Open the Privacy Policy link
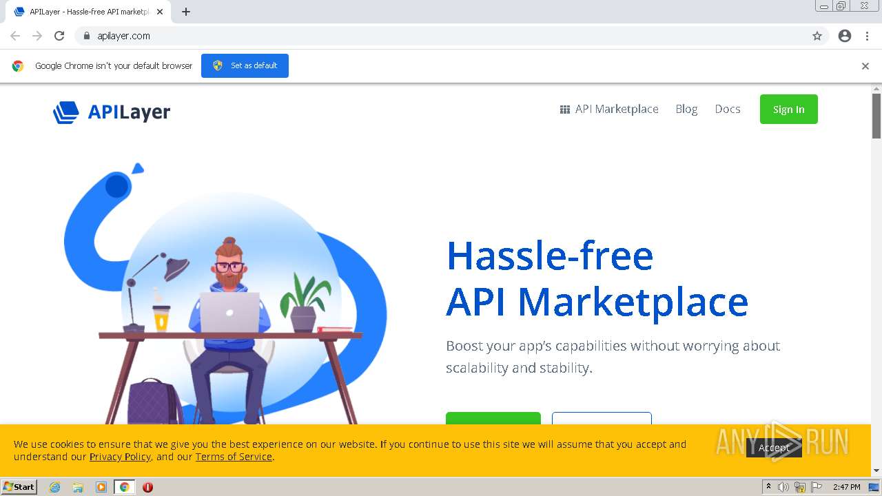882x496 pixels. (x=120, y=457)
